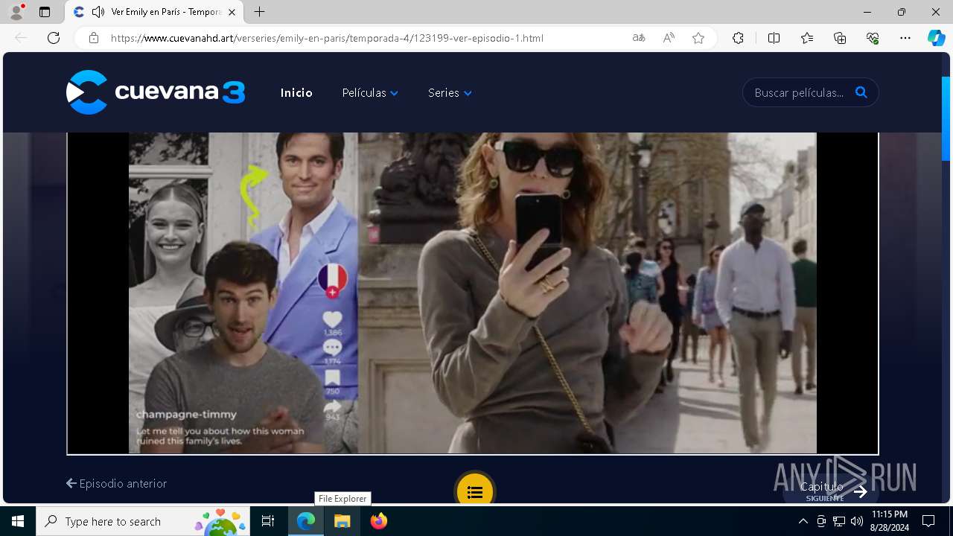Activate Read aloud icon

[x=669, y=38]
